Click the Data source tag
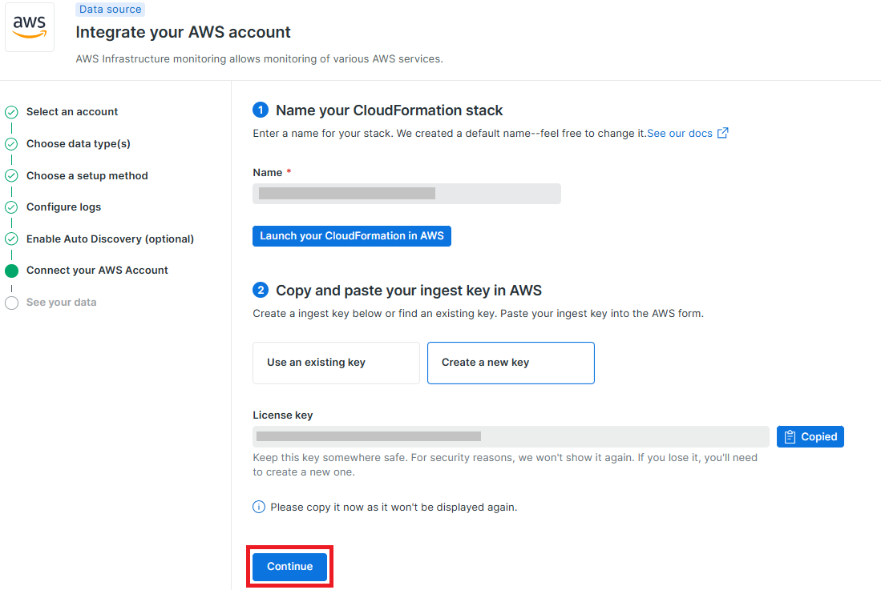This screenshot has width=881, height=590. pos(110,9)
